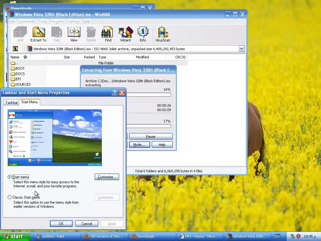
Task: Click the Start menu preview thumbnail
Action: 55,137
